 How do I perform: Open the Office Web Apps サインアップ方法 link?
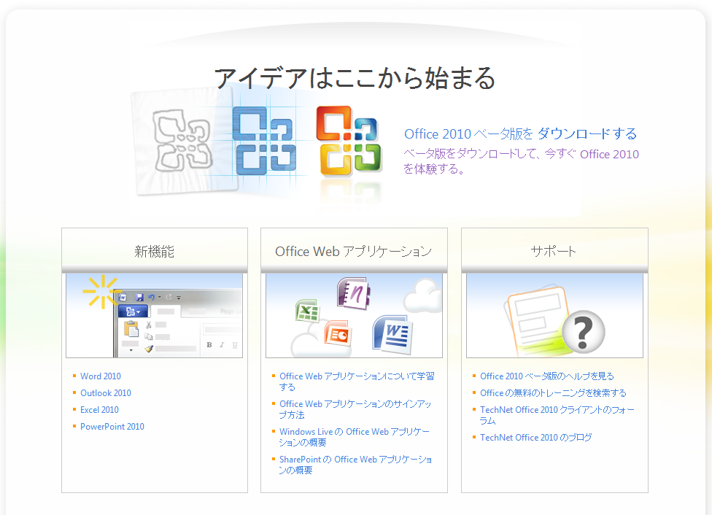pyautogui.click(x=355, y=409)
